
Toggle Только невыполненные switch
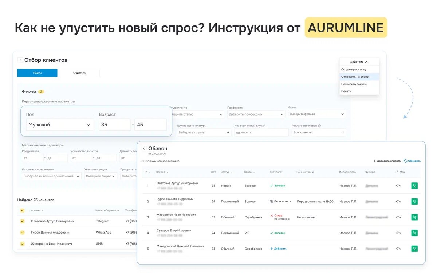coord(143,161)
